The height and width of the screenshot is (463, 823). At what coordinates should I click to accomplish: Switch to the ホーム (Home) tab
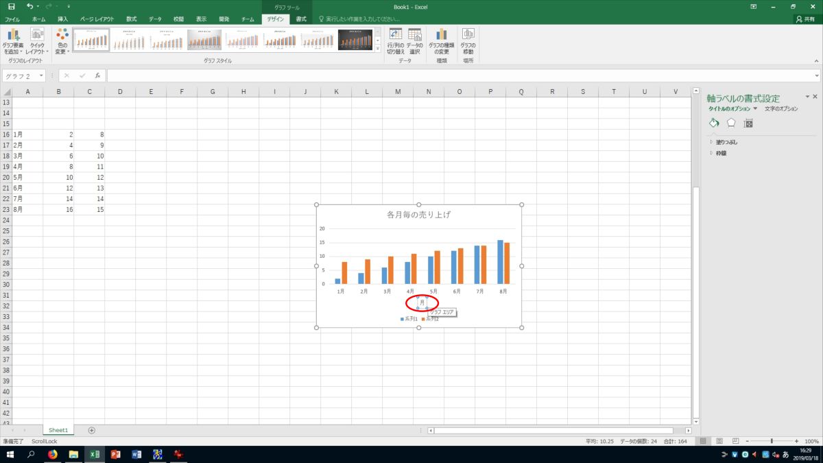tap(39, 19)
